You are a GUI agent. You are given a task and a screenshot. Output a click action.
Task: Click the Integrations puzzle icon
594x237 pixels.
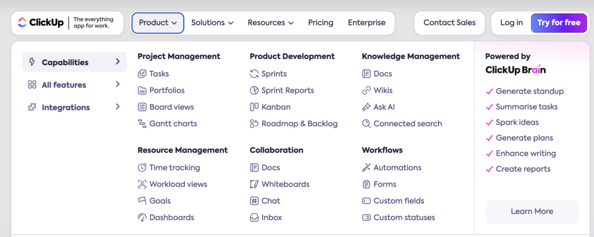coord(32,107)
